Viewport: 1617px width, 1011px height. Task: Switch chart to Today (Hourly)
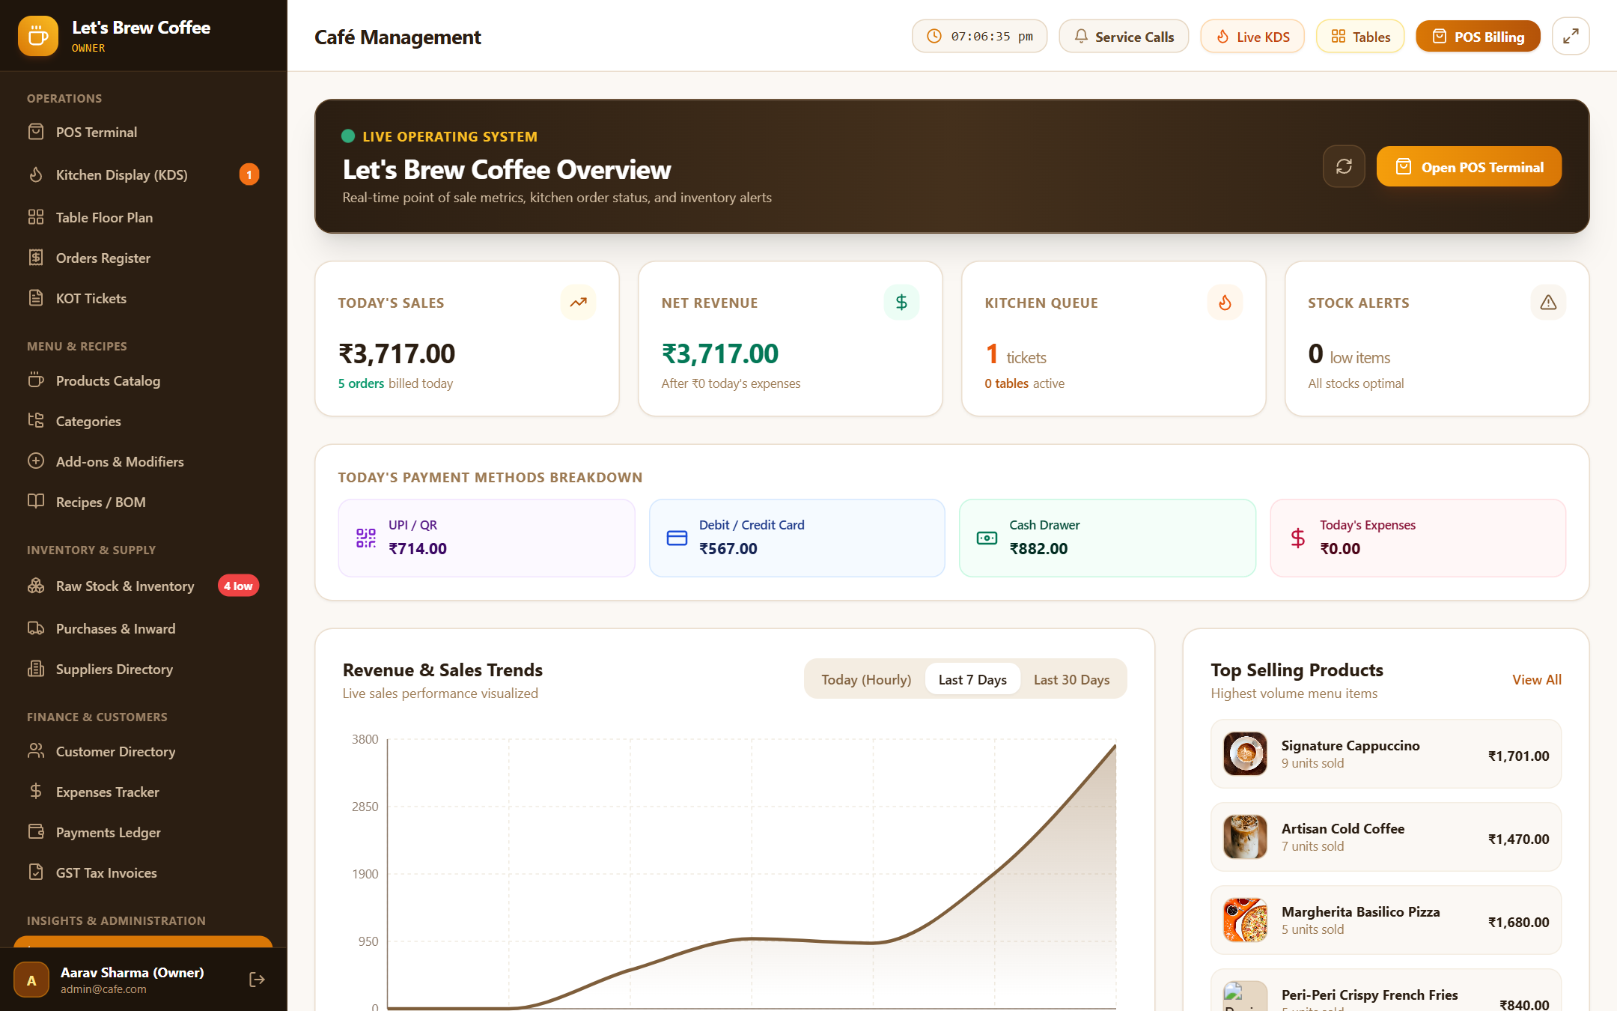coord(866,679)
